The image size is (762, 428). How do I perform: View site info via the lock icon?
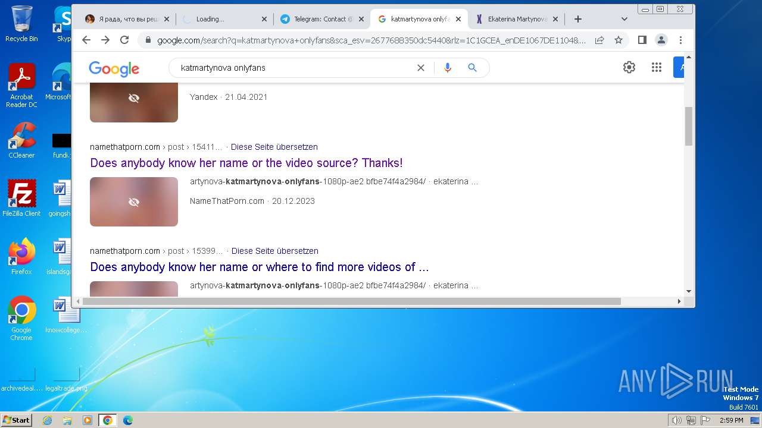(148, 40)
